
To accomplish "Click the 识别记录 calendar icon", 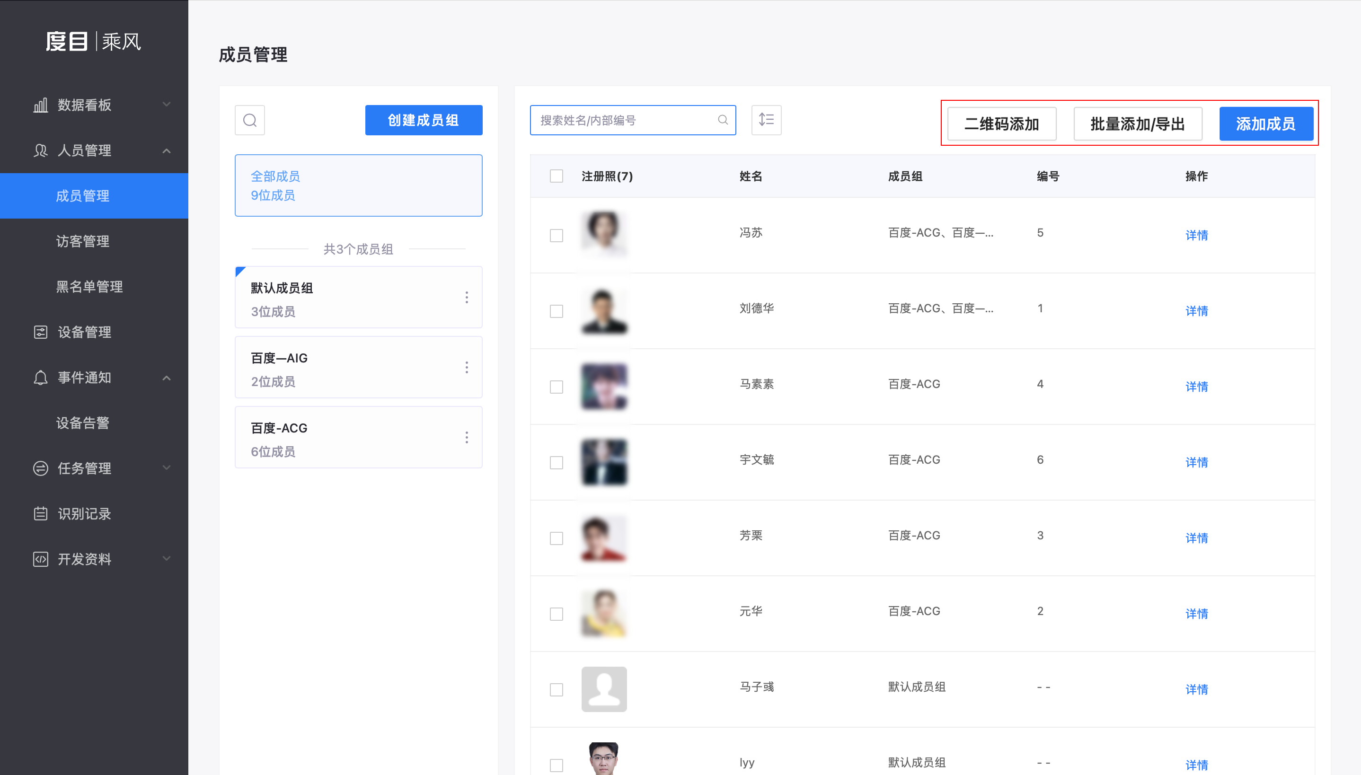I will tap(40, 514).
